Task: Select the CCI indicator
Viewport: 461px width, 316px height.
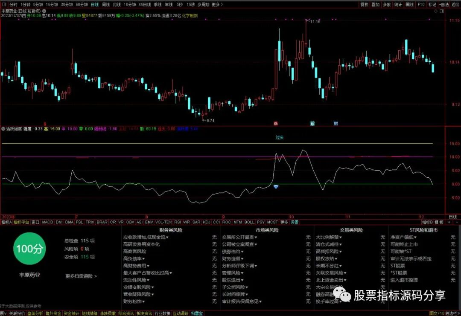Action: pyautogui.click(x=216, y=222)
